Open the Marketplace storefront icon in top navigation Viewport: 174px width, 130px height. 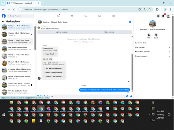pos(100,16)
